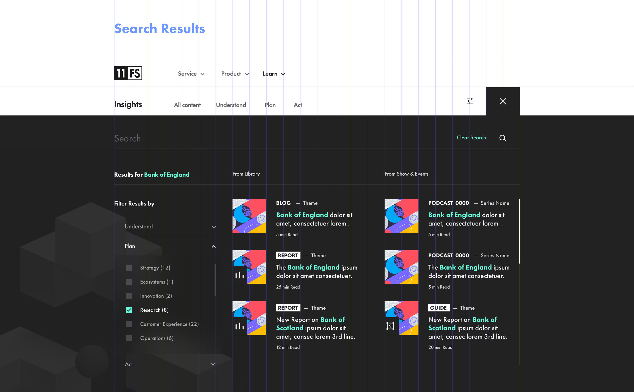Click the Insights heading

128,104
